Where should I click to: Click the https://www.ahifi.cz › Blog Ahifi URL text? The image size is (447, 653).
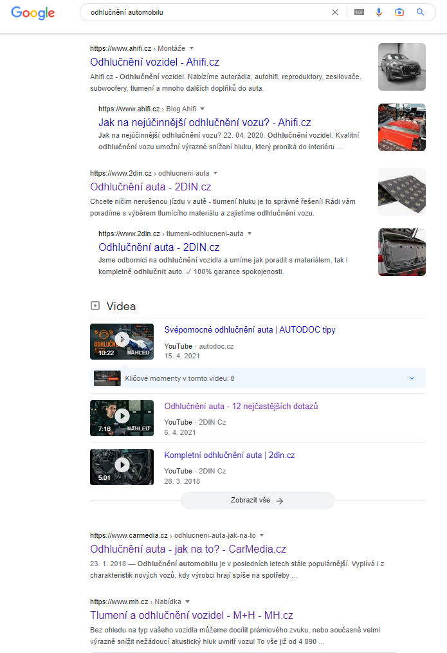pyautogui.click(x=147, y=109)
